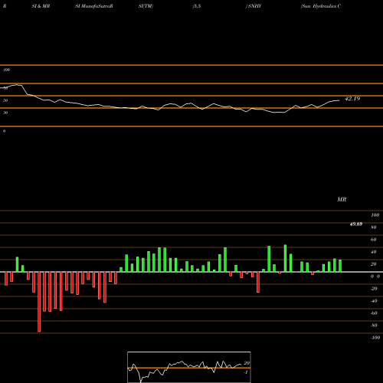Click the '80' label on MR axis

[374, 228]
